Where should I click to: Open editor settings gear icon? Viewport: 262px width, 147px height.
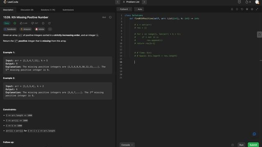252,9
